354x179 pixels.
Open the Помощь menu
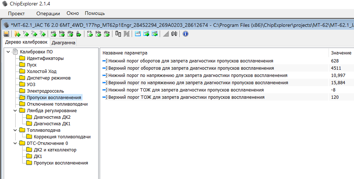pos(95,13)
